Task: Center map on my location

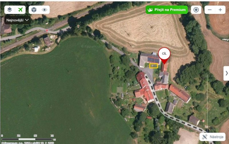Action: coord(196,10)
